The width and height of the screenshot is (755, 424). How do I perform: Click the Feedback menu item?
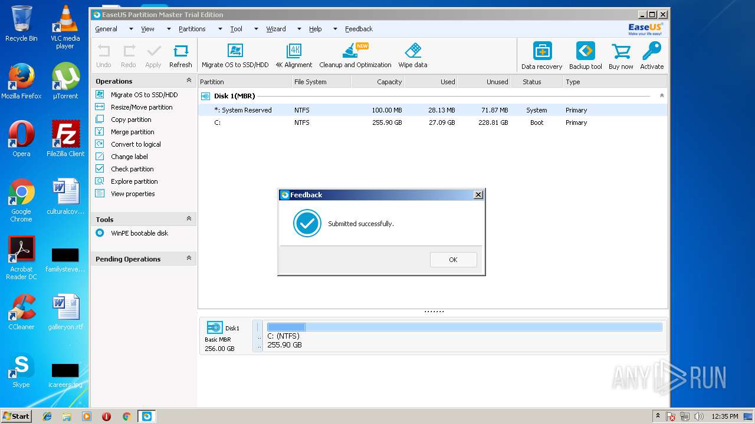coord(359,29)
